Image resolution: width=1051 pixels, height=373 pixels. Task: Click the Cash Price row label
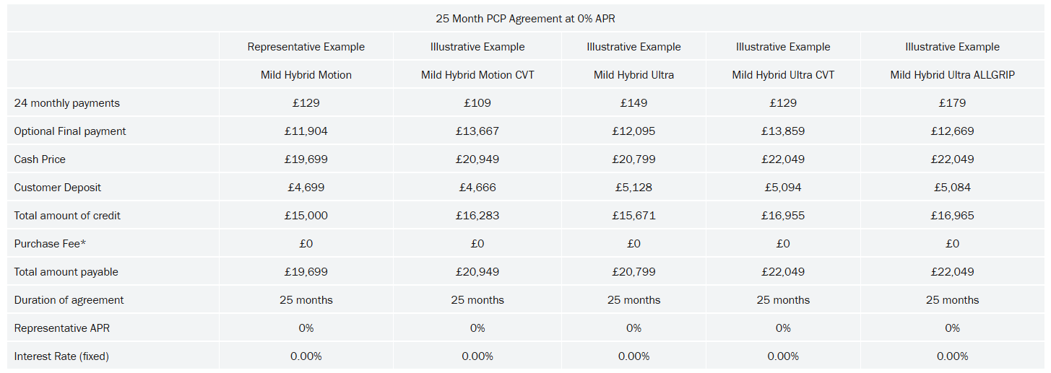pos(40,159)
